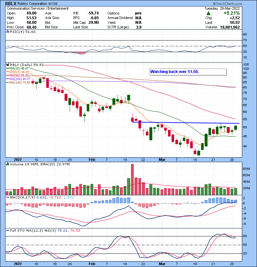The image size is (257, 267).
Task: Click the Last Size label
Action: pos(81,27)
